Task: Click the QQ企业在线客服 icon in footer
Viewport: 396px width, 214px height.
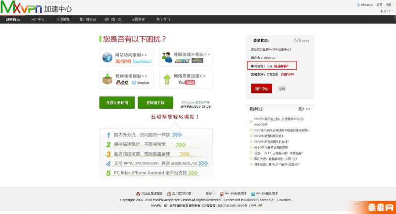Action: tap(138, 194)
